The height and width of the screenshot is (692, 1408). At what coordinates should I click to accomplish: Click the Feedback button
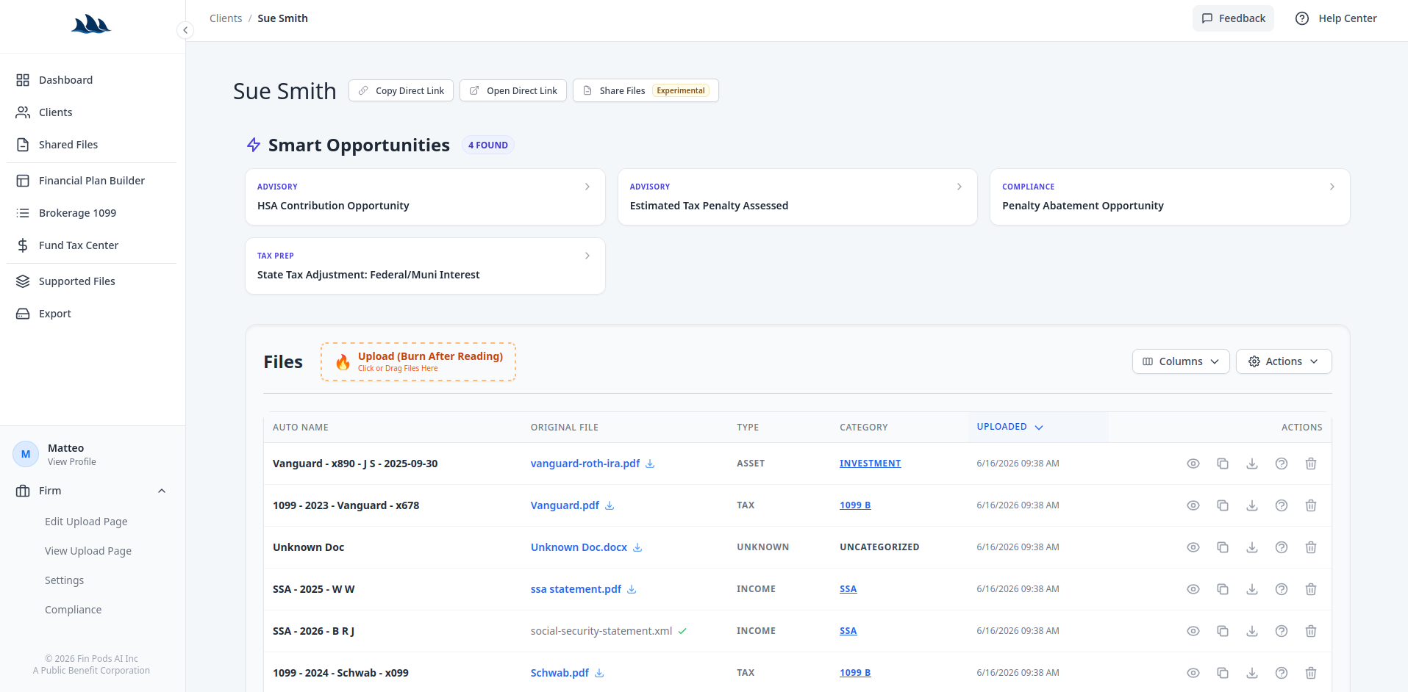(x=1233, y=18)
